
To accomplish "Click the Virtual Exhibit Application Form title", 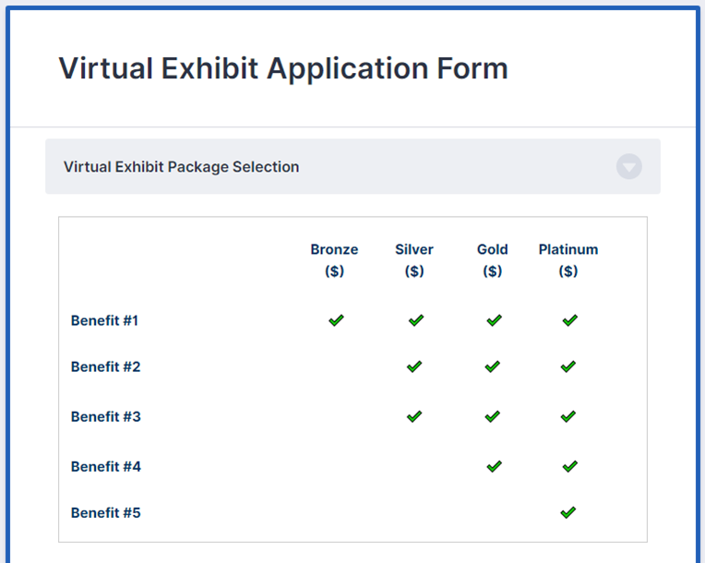I will pos(283,68).
